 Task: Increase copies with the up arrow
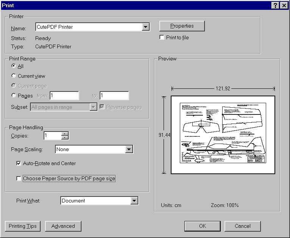[x=65, y=133]
